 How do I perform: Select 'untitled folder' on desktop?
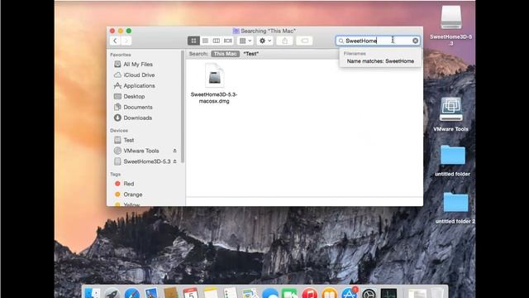[452, 161]
